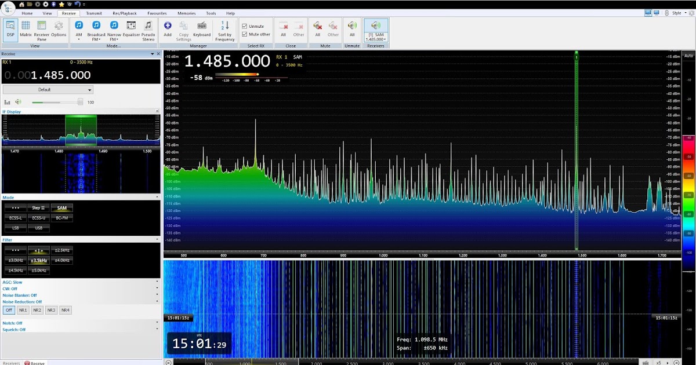Open the DSP options panel
Screen dimensions: 696x365
click(x=10, y=28)
